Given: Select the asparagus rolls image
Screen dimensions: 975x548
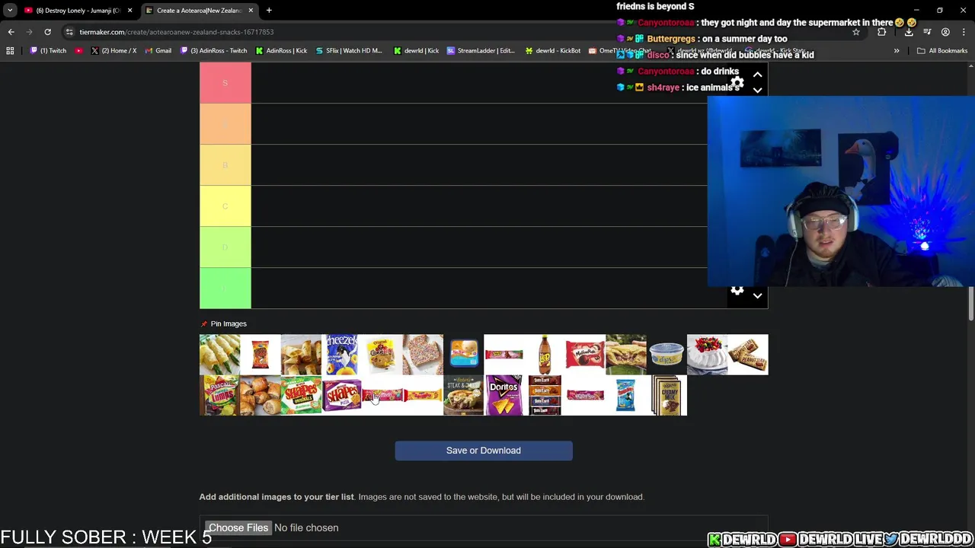Looking at the screenshot, I should [x=219, y=355].
